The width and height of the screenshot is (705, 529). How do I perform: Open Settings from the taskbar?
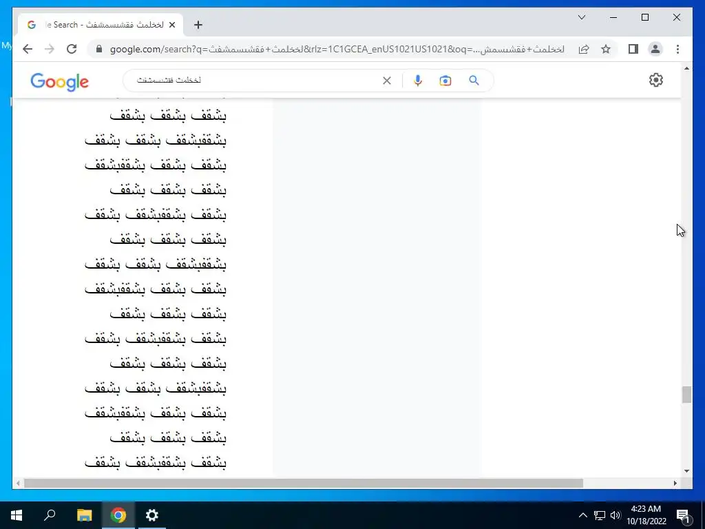[x=152, y=515]
